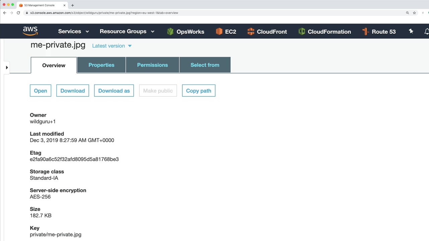Click the Server-side encryption label

58,190
